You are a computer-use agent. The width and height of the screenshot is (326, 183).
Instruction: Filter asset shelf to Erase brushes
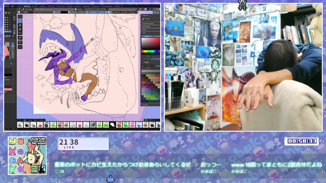click(x=35, y=120)
